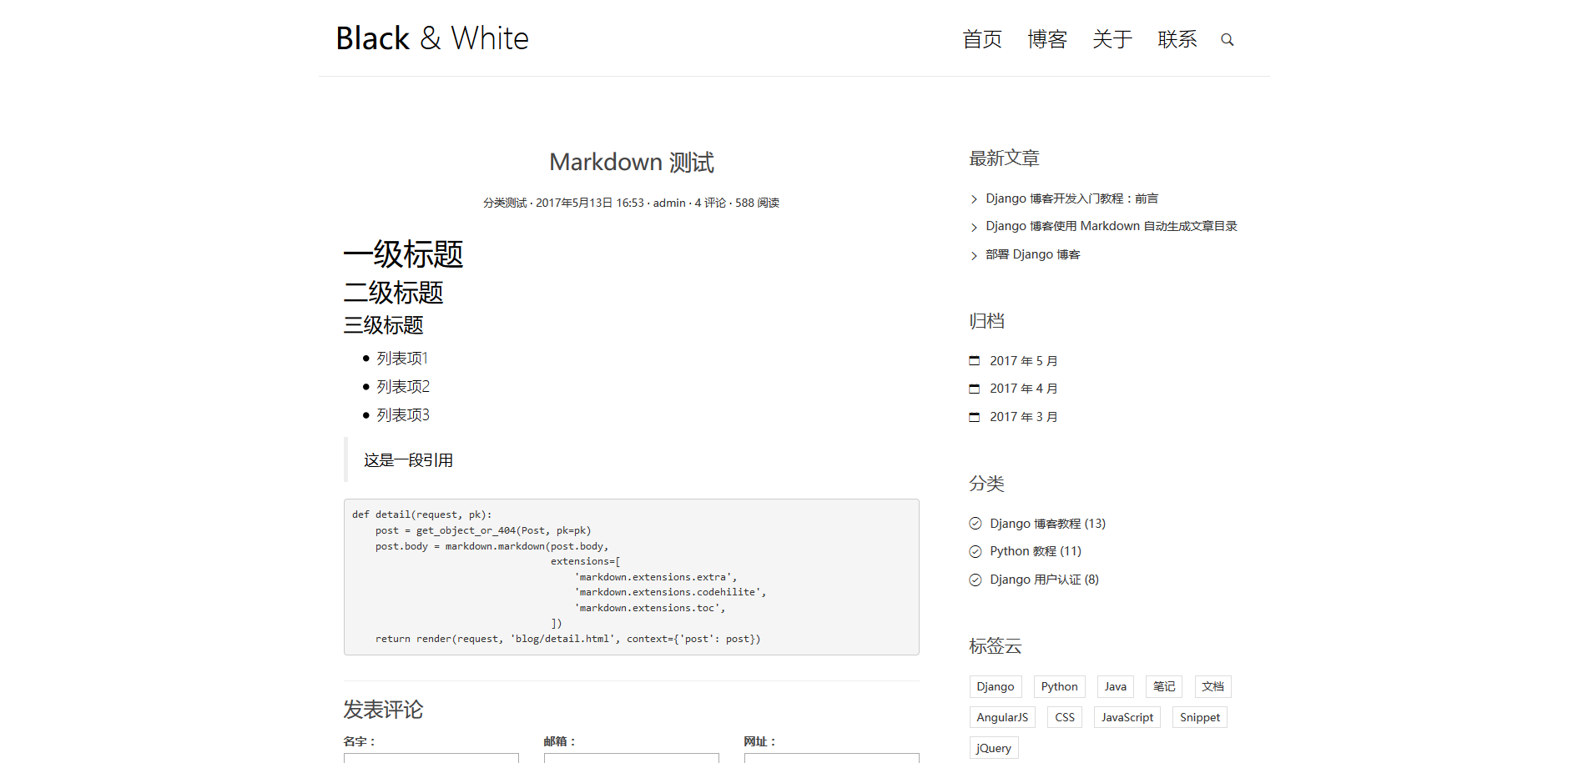
Task: Click the 分类测试 category link
Action: (x=504, y=202)
